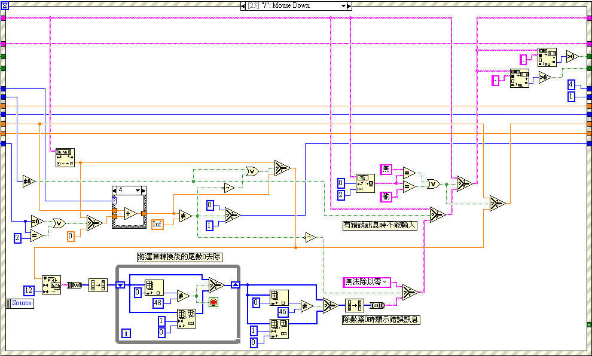Viewport: 592px width, 356px height.
Task: Click the While Loop stop terminal
Action: (x=213, y=302)
